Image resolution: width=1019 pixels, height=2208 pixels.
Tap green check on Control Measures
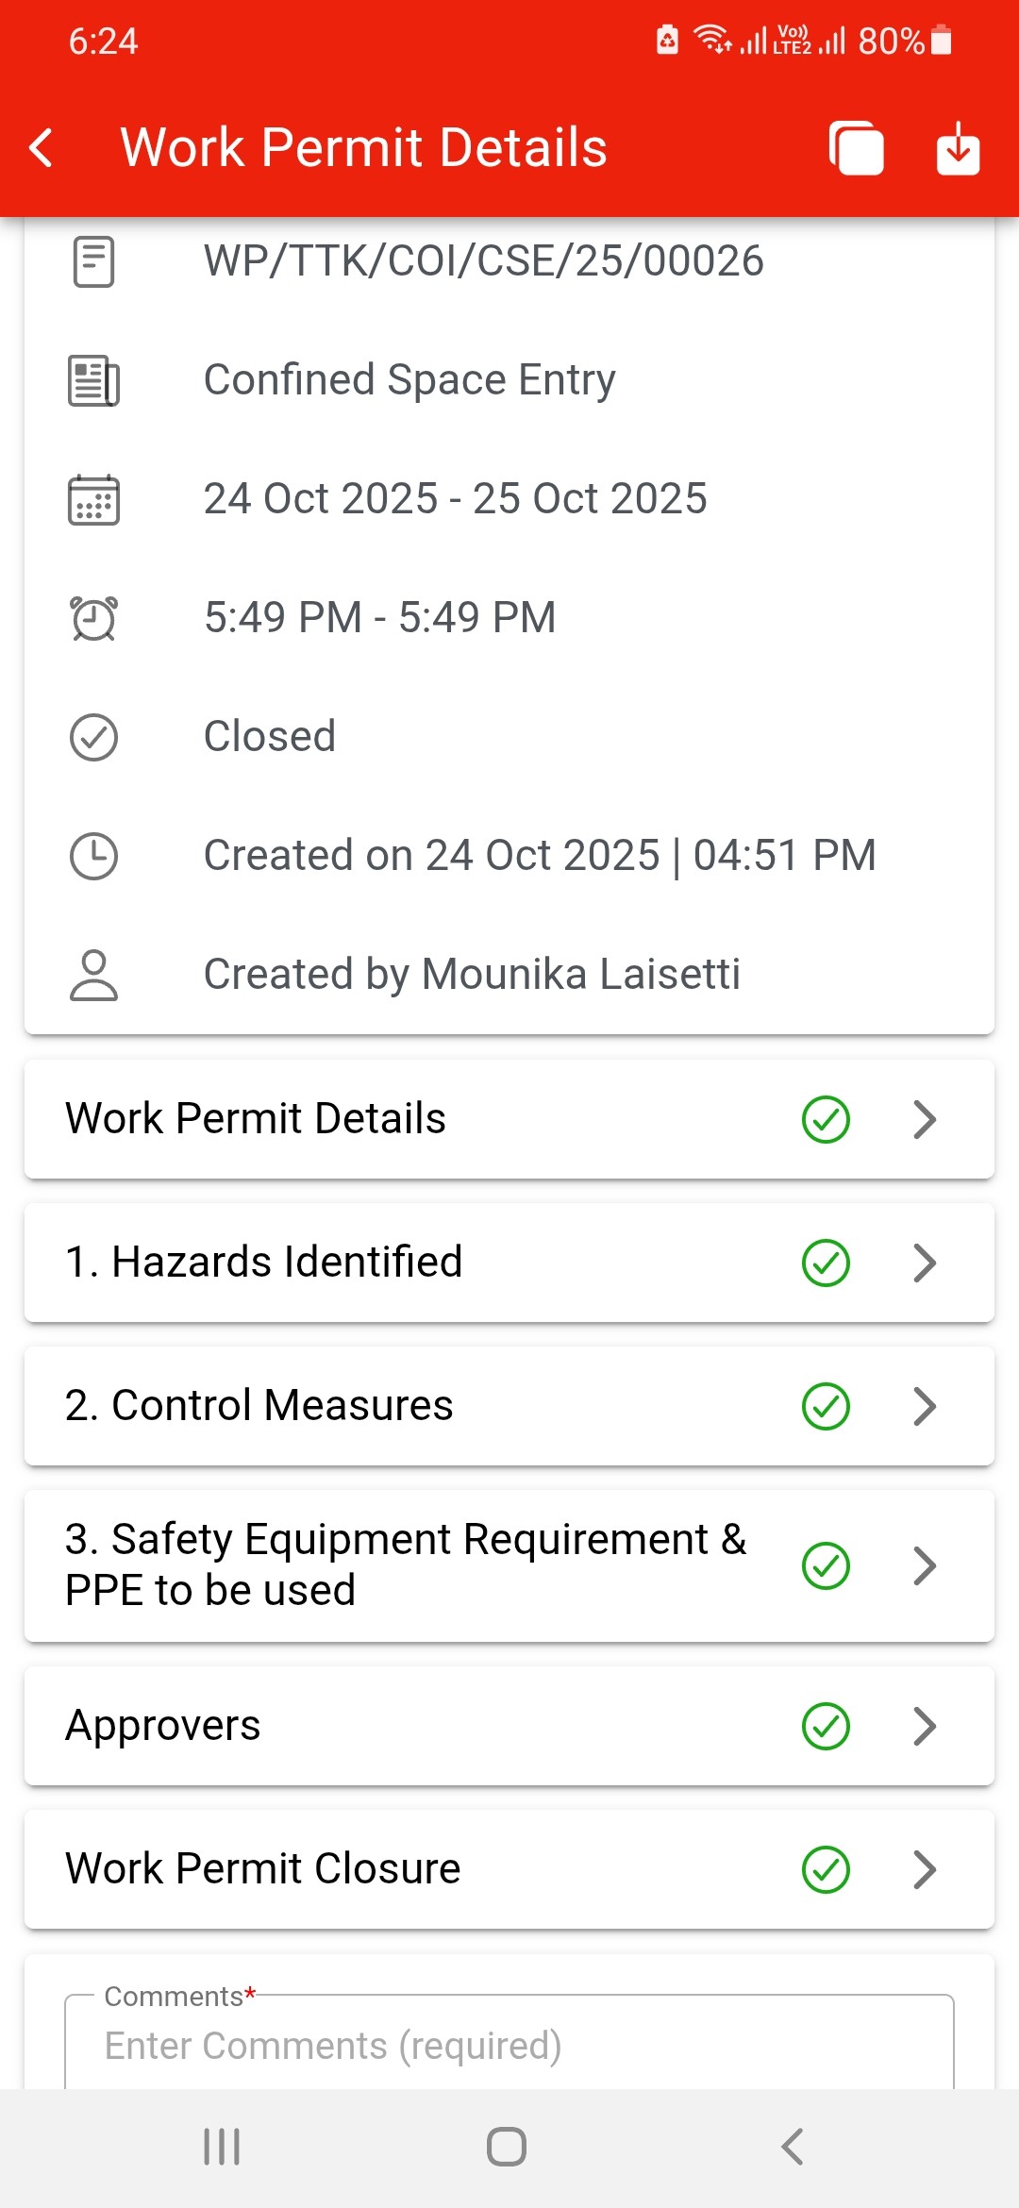[x=826, y=1406]
